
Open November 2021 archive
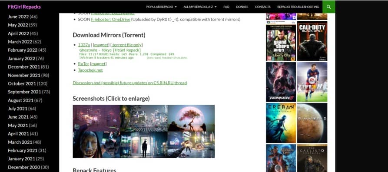(24, 75)
